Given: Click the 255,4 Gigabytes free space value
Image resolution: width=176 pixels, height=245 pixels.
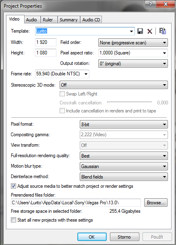Looking at the screenshot, I should (125, 211).
